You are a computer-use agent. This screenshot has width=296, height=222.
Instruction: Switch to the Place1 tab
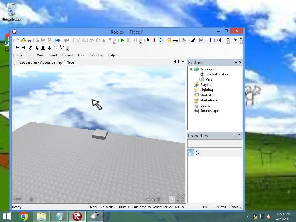[x=71, y=62]
